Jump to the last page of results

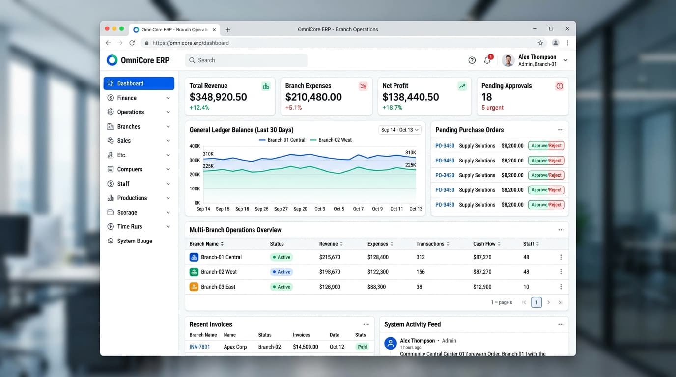pos(561,302)
